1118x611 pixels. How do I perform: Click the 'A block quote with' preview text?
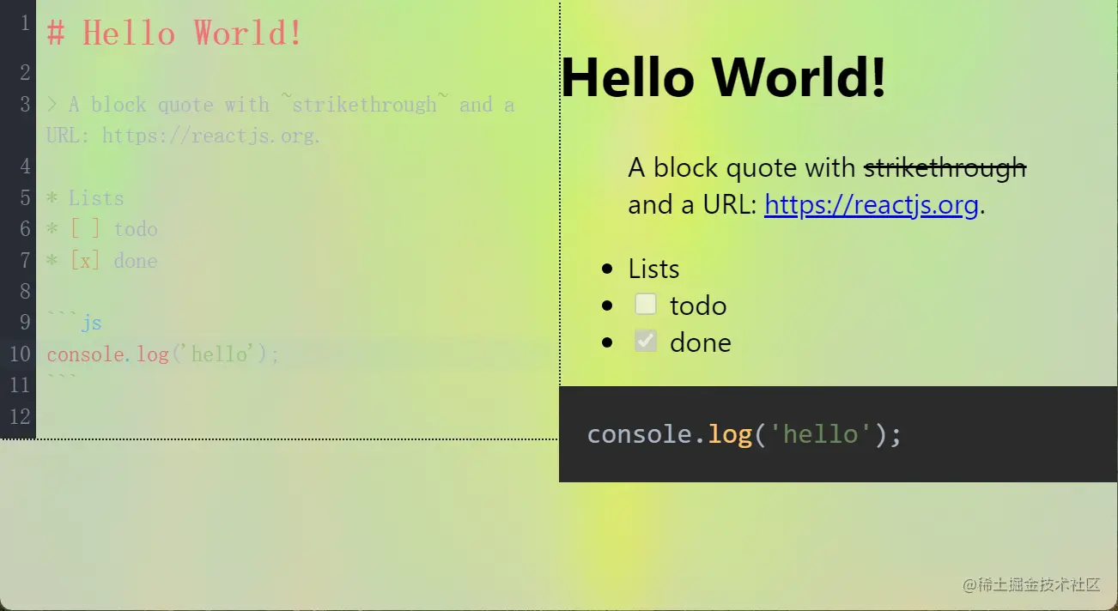tap(742, 167)
